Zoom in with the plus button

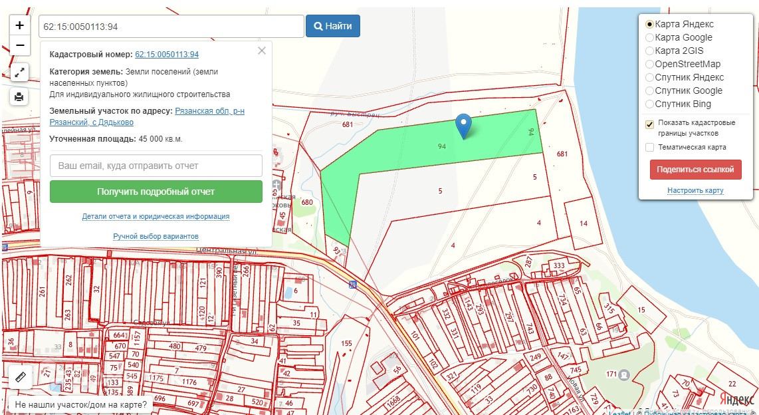tap(20, 25)
